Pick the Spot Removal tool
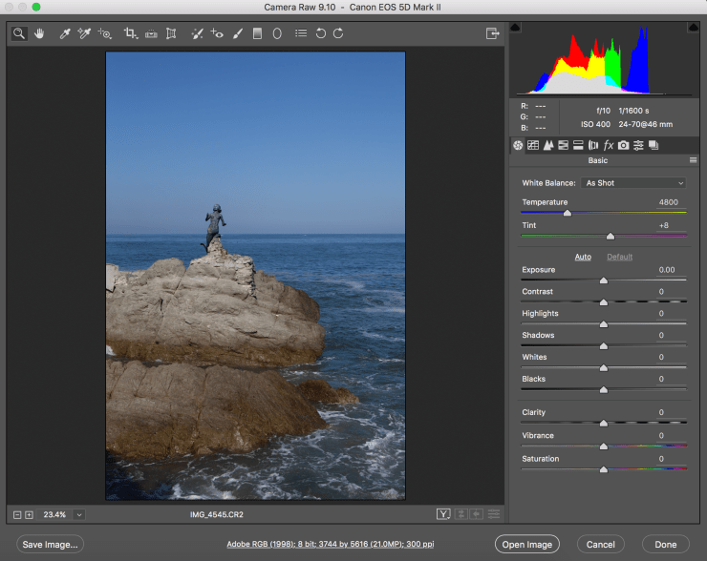This screenshot has width=707, height=561. point(196,33)
